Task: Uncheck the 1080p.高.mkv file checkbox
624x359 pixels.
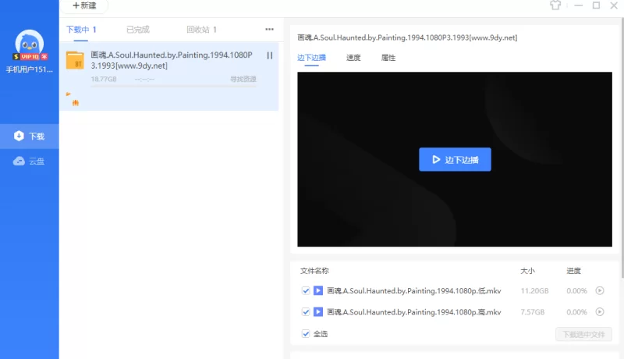Action: (306, 312)
